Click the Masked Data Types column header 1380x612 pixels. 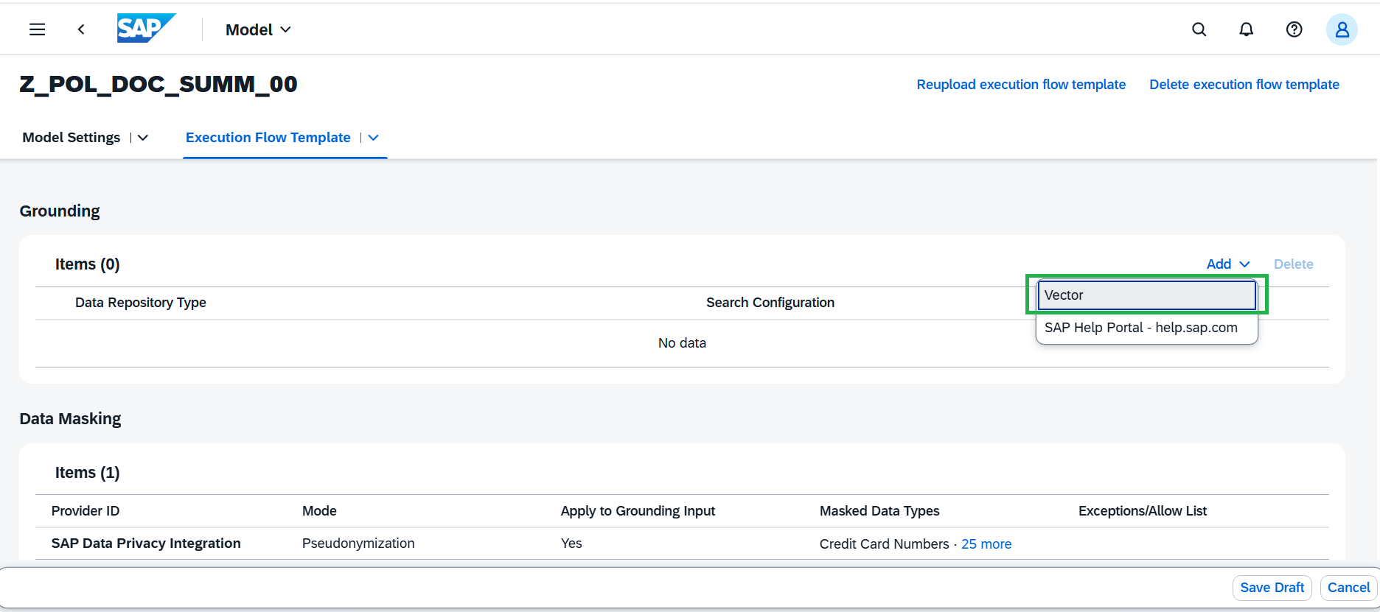click(879, 511)
